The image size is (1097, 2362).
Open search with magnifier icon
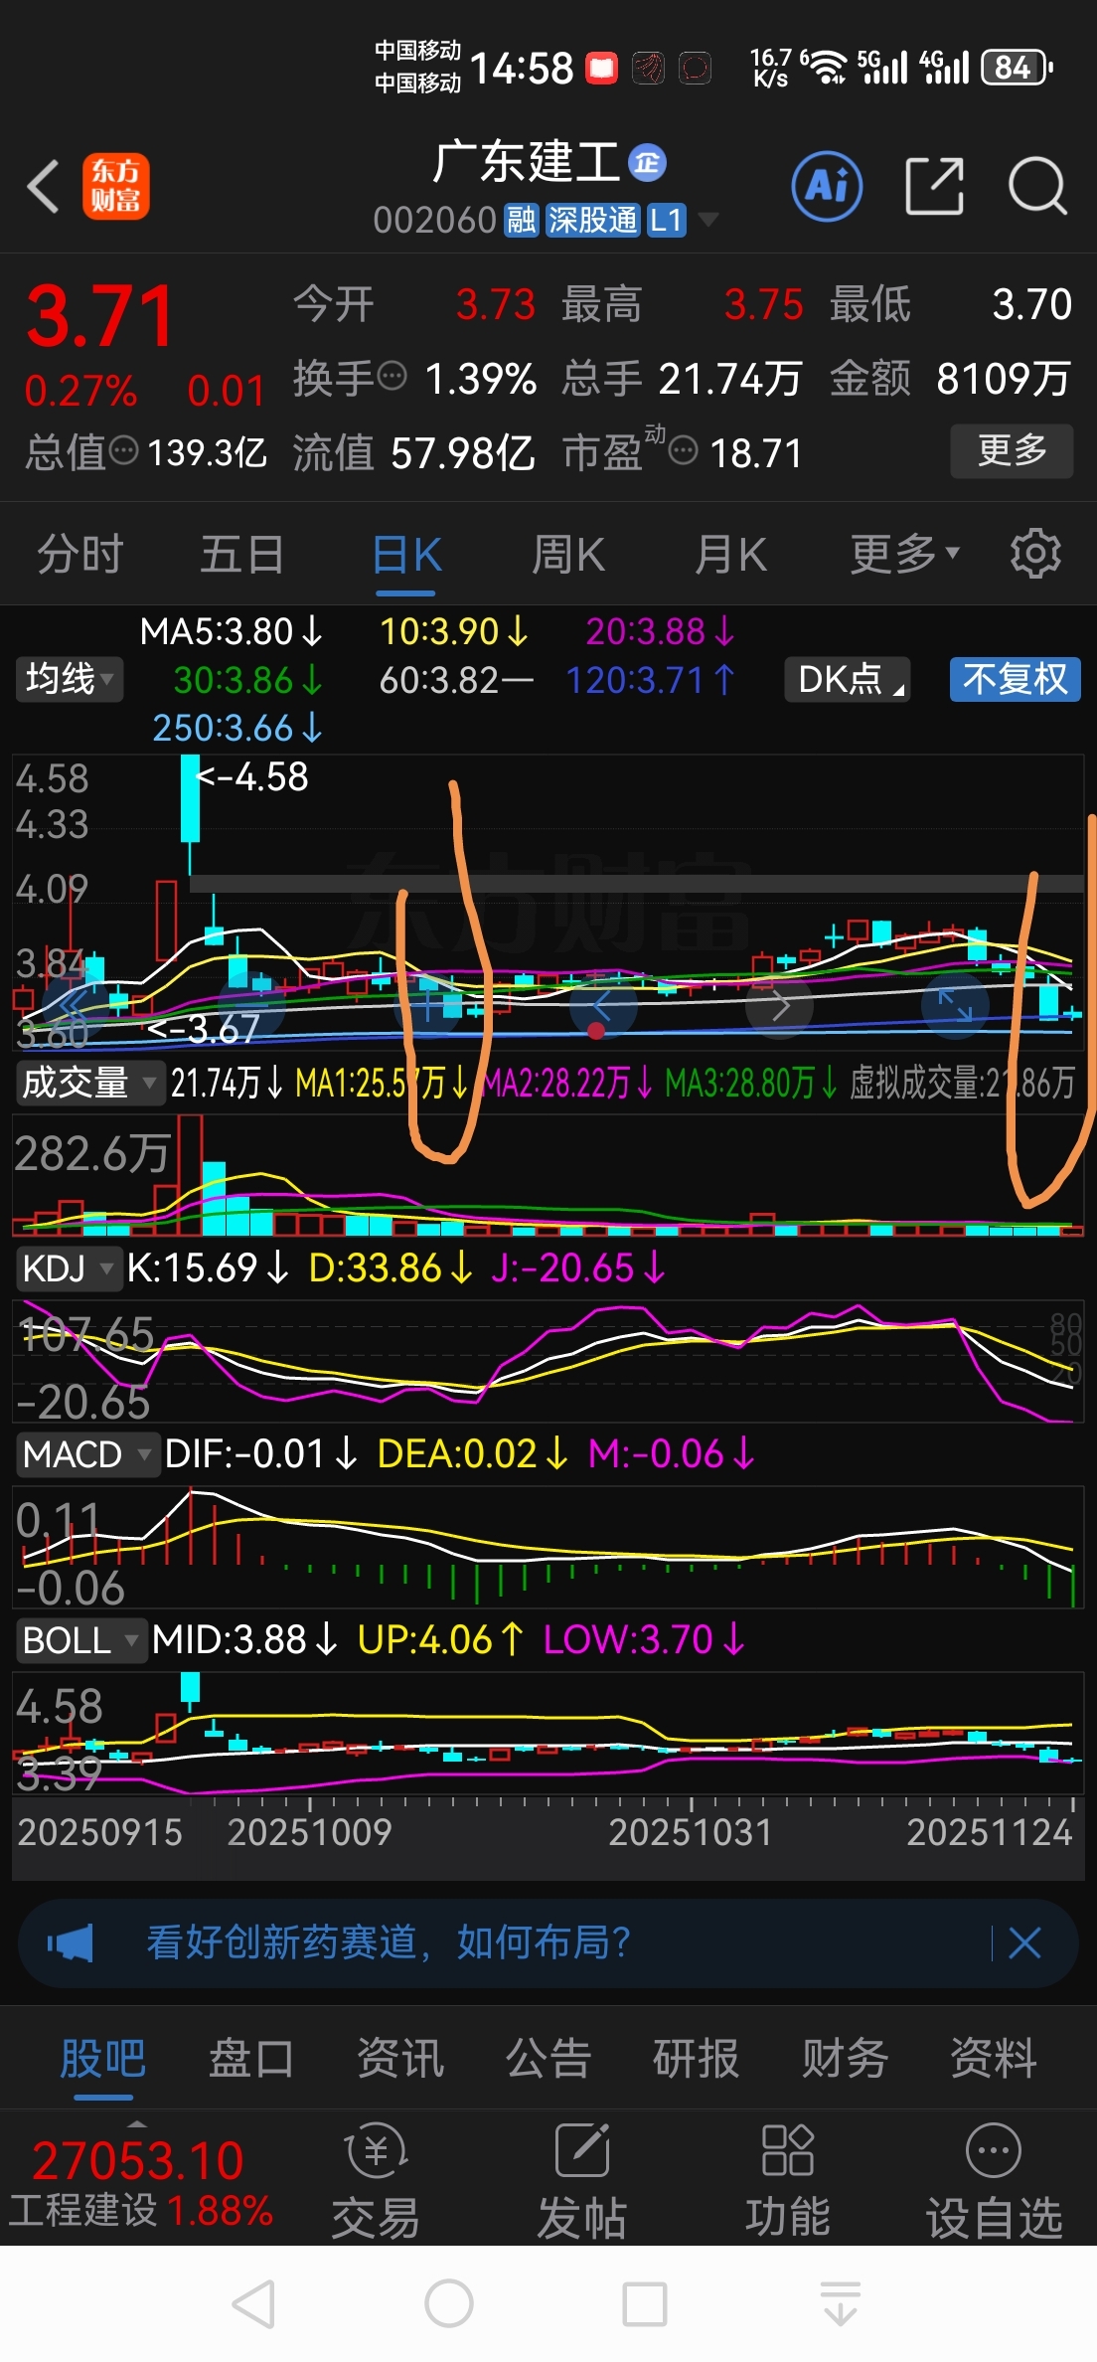[1037, 186]
